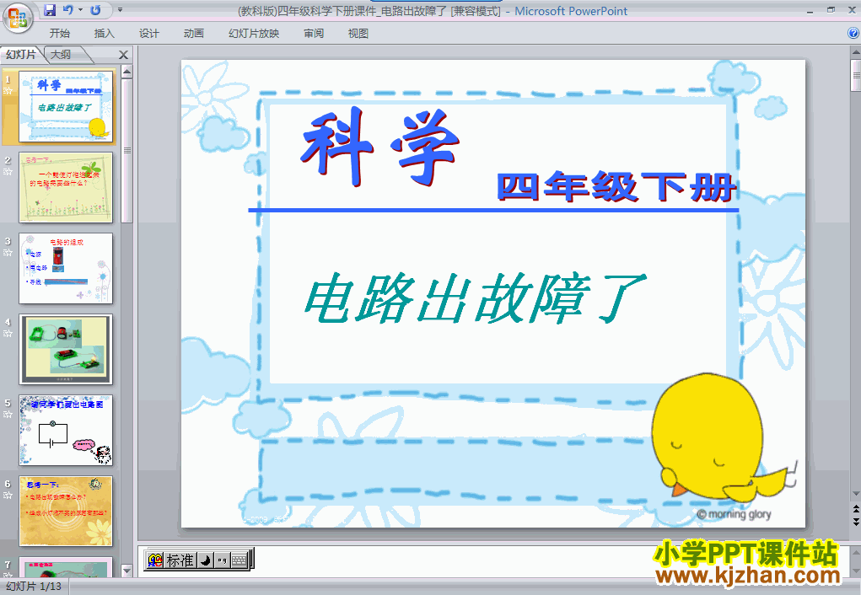This screenshot has height=595, width=861.
Task: Play animations via slide 2 star icon
Action: (x=8, y=172)
